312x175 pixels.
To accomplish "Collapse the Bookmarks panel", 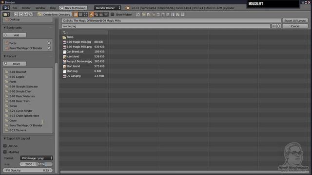I will tap(4, 28).
